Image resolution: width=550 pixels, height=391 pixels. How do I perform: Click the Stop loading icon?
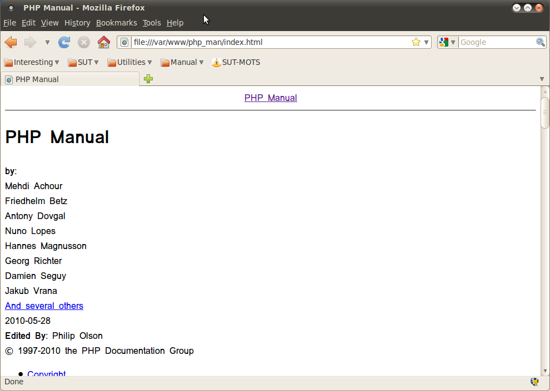tap(84, 42)
